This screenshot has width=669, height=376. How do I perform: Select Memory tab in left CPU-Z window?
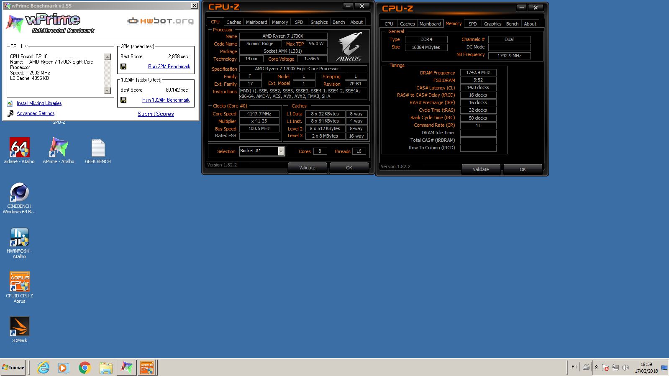(280, 22)
